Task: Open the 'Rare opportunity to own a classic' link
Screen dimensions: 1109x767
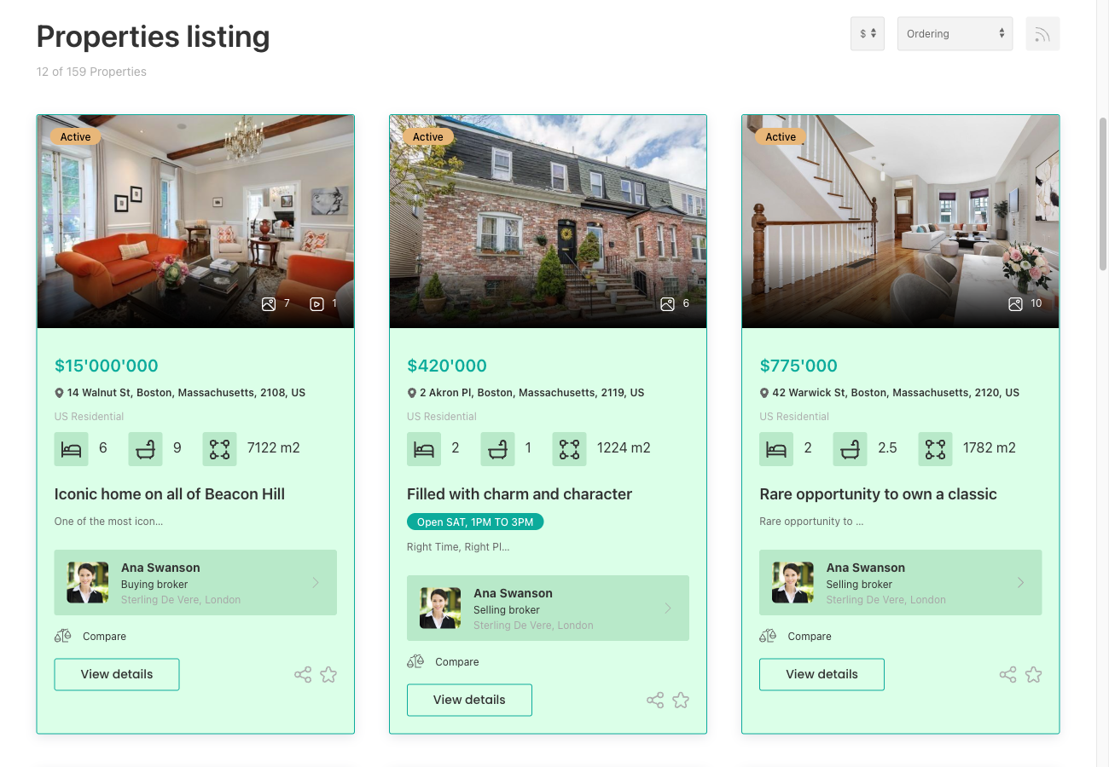Action: 879,494
